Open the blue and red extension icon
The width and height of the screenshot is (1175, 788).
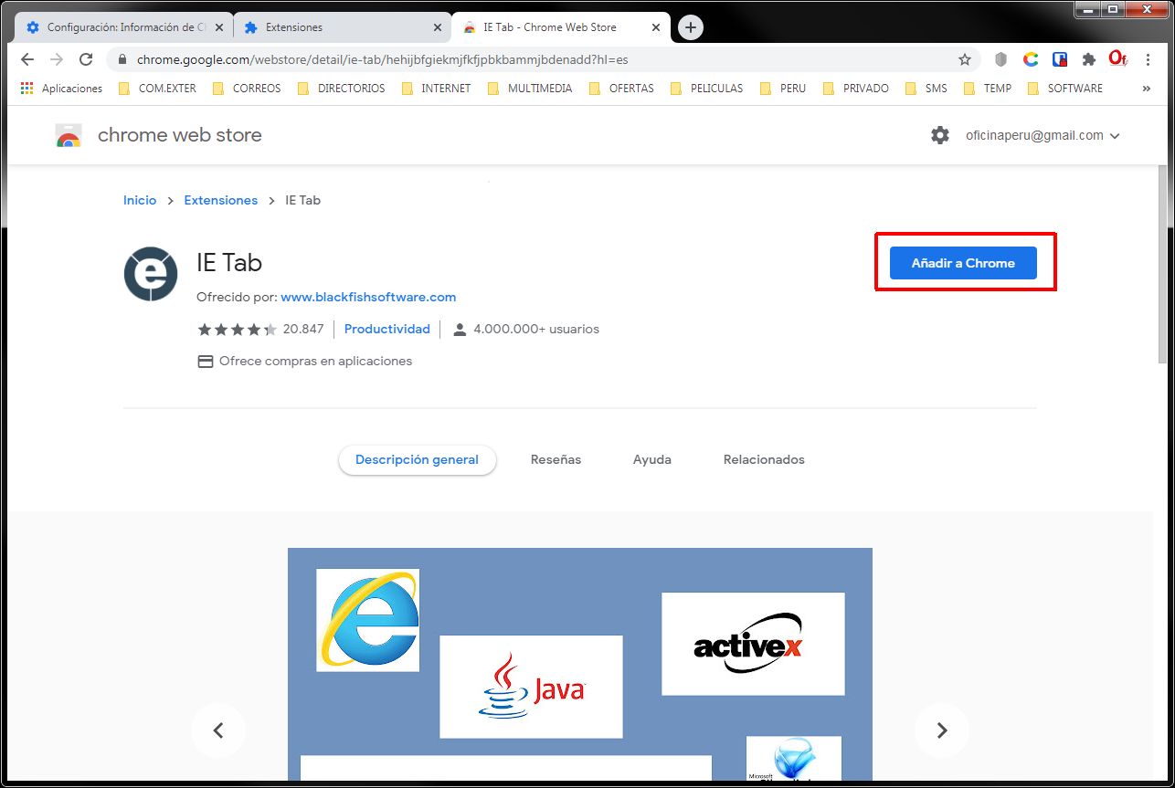pyautogui.click(x=1060, y=59)
